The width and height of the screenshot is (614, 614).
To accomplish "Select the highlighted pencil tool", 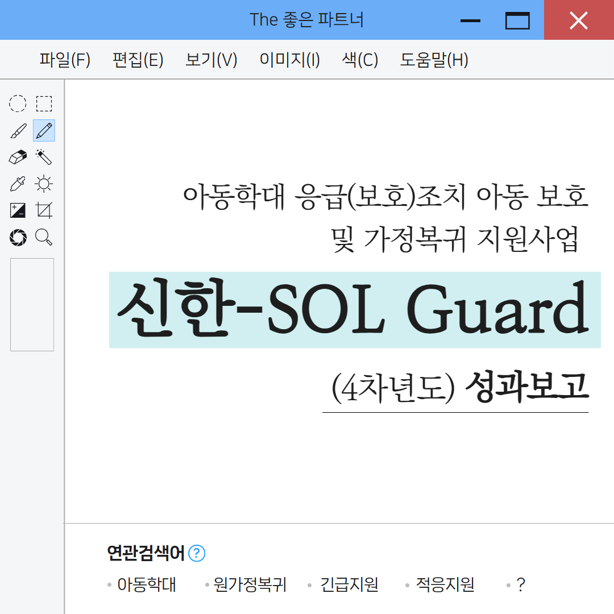I will coord(44,130).
